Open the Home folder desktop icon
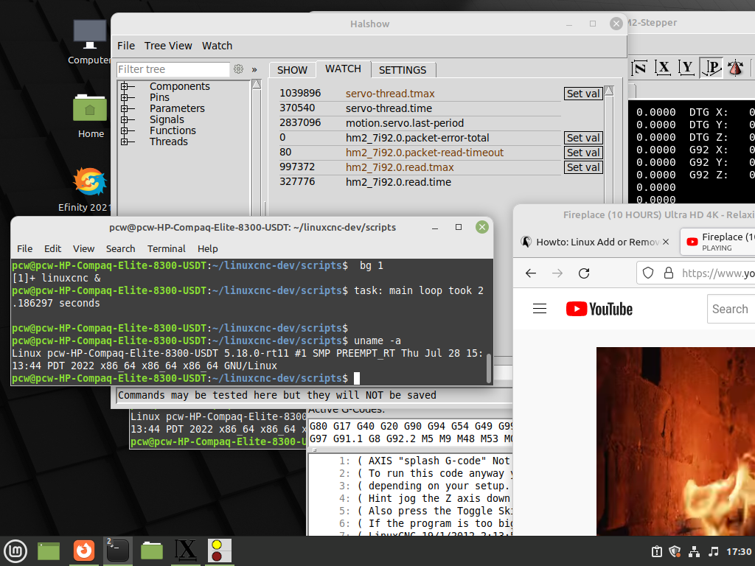Viewport: 755px width, 566px height. point(90,116)
